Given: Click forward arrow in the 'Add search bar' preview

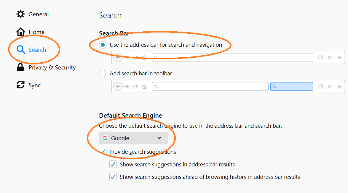Looking at the screenshot, I should coord(127,86).
